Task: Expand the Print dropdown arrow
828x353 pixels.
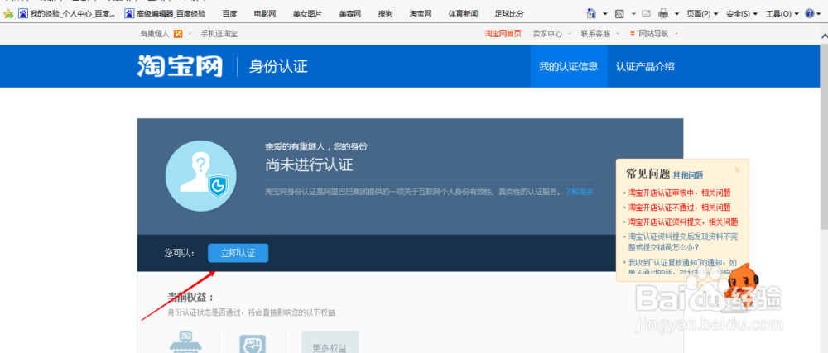Action: [677, 14]
